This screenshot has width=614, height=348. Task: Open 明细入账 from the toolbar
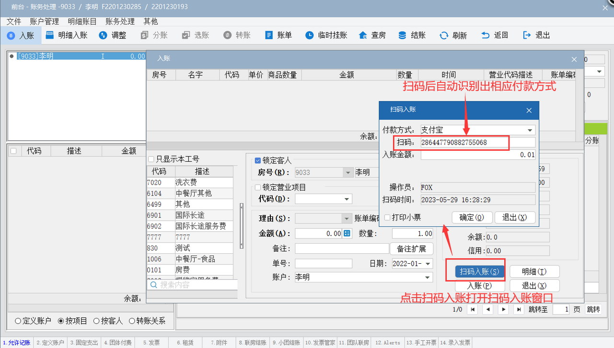(67, 35)
